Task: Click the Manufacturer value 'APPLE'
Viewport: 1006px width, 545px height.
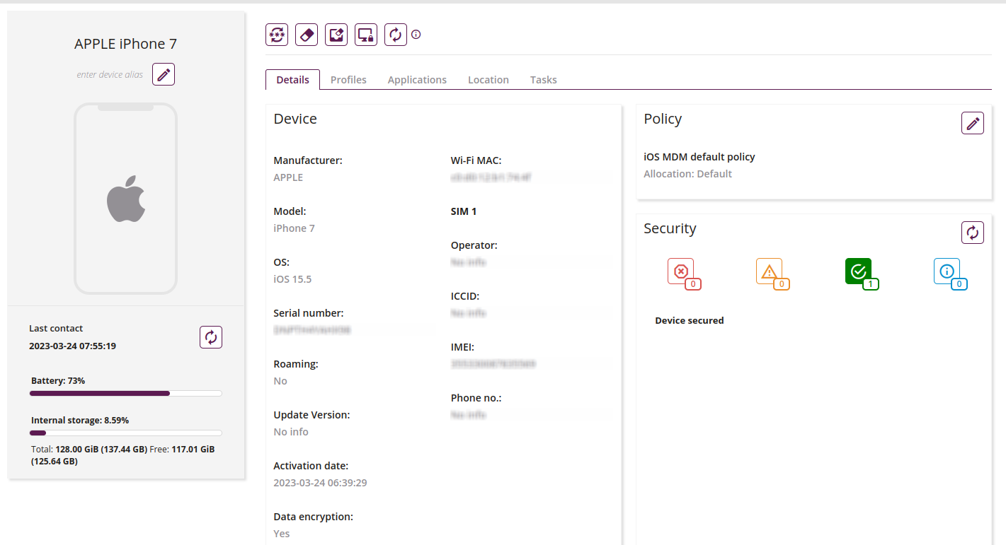Action: pyautogui.click(x=288, y=177)
